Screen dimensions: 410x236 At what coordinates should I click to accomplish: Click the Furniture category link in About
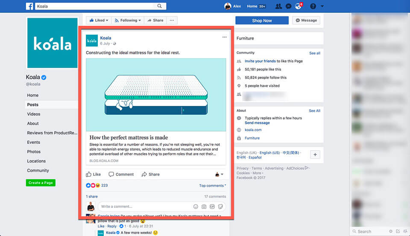[252, 138]
